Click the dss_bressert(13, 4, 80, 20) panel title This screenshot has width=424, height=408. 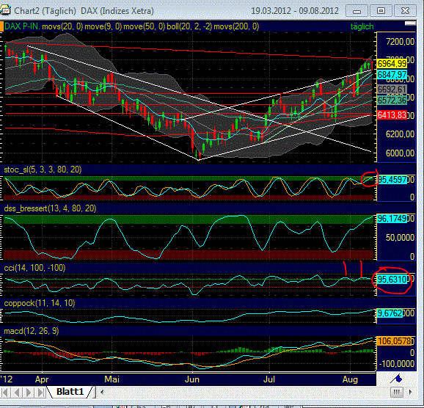pos(50,208)
